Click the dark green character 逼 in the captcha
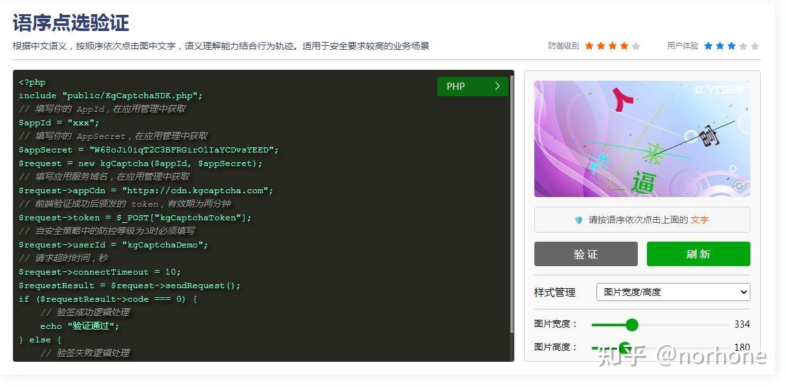786x387 pixels. (644, 183)
